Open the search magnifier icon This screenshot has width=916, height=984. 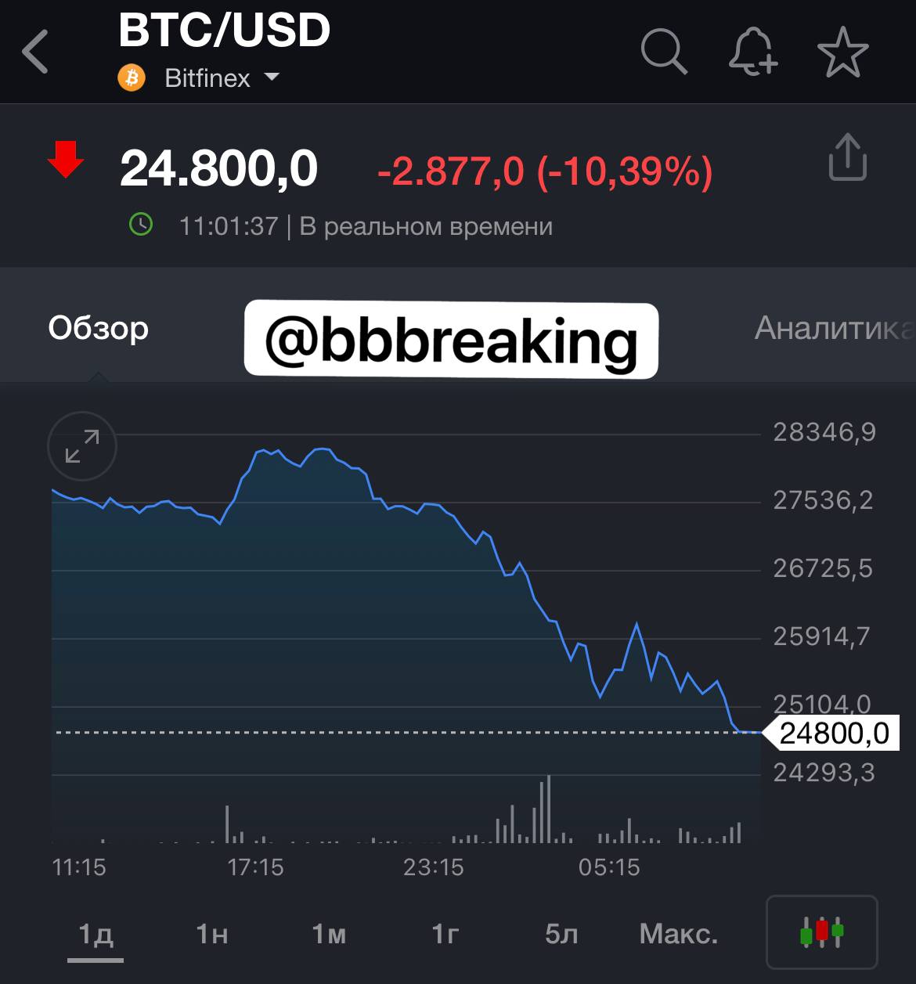(664, 52)
